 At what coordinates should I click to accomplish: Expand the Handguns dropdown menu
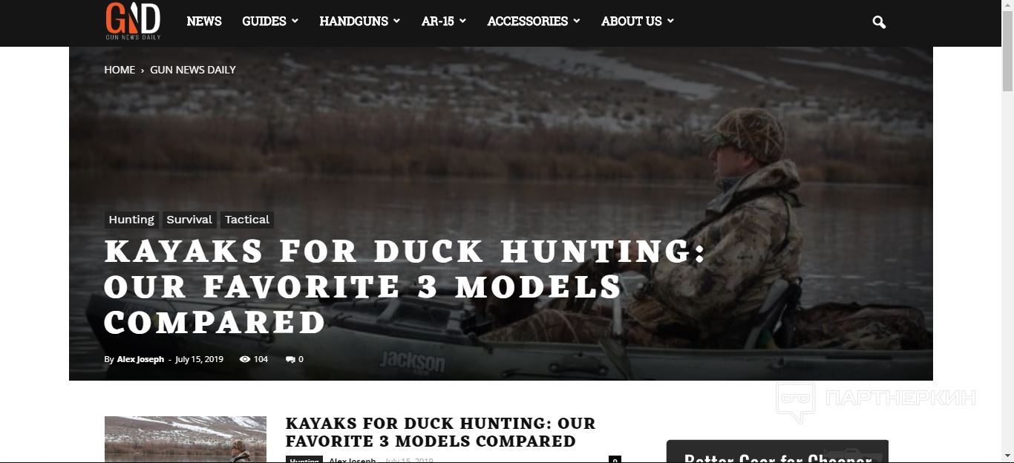pos(359,22)
